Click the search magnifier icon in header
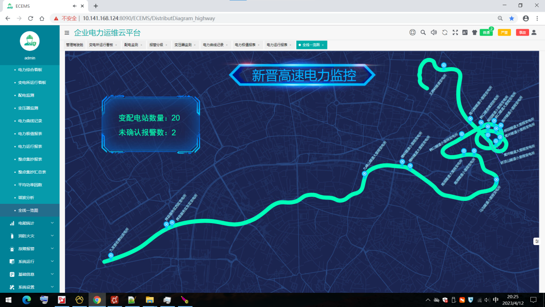The image size is (545, 307). 423,32
